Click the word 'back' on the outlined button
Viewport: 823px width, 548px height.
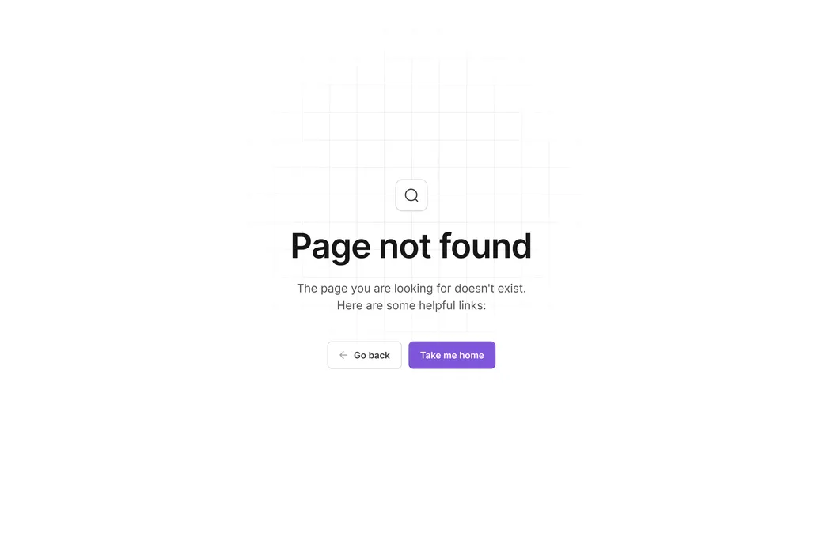pyautogui.click(x=379, y=356)
